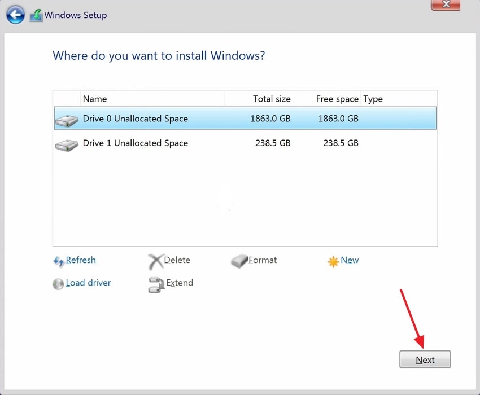Screen dimensions: 480x395
Task: Click the Drive 1 hard disk icon
Action: 66,144
